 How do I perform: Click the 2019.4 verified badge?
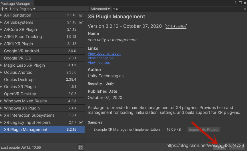pyautogui.click(x=176, y=26)
